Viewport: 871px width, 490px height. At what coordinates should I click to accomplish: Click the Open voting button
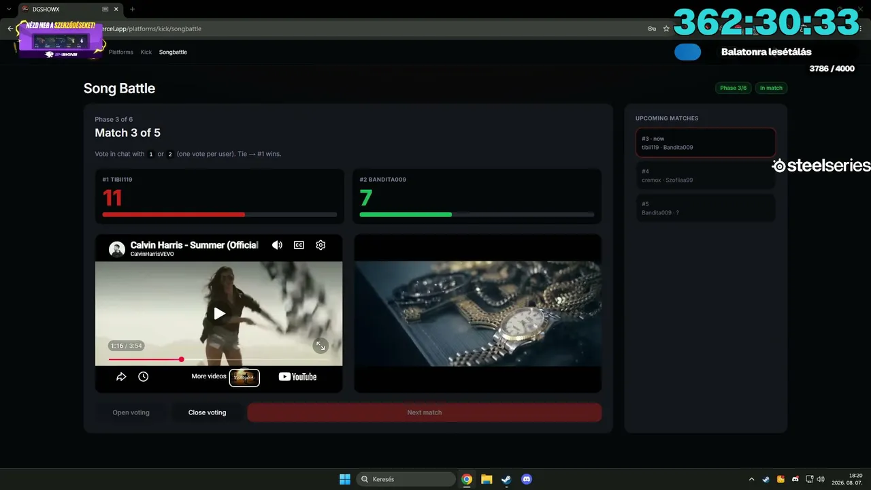tap(131, 412)
